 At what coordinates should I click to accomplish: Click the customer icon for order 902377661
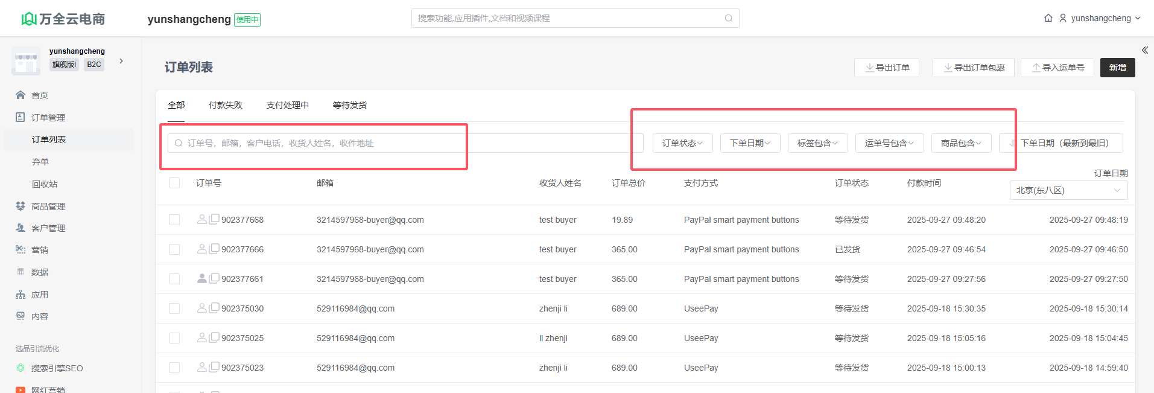(x=202, y=278)
